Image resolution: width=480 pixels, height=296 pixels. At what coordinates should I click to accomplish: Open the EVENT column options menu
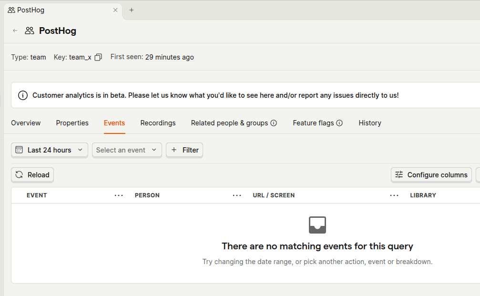click(119, 195)
